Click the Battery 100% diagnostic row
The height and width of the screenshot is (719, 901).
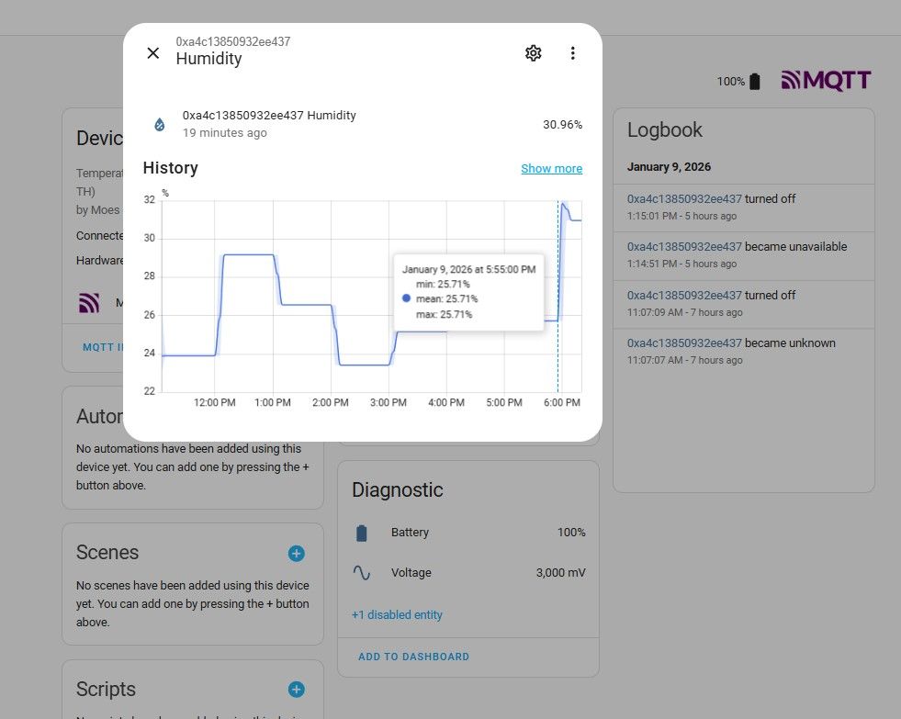click(468, 533)
